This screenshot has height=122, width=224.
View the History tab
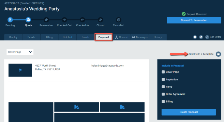(x=158, y=37)
